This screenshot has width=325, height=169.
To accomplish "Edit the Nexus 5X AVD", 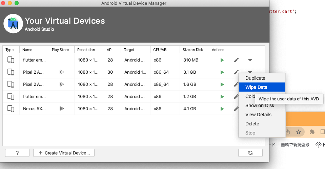I will pyautogui.click(x=236, y=109).
